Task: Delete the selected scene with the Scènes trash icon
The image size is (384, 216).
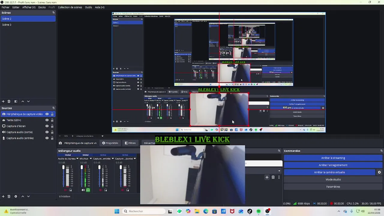Action: pos(9,101)
